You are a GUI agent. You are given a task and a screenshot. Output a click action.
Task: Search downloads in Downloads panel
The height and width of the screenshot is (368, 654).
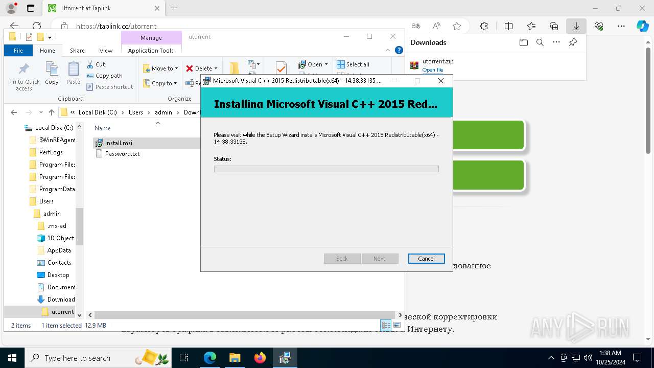pos(540,42)
